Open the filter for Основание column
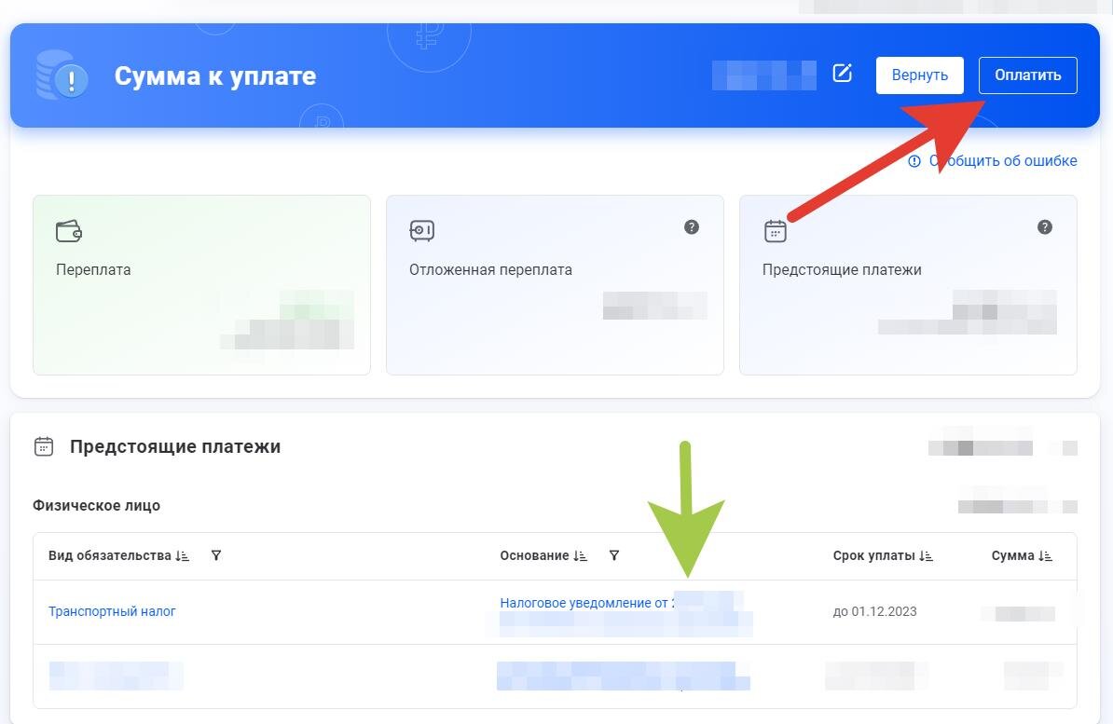The width and height of the screenshot is (1113, 724). [614, 555]
